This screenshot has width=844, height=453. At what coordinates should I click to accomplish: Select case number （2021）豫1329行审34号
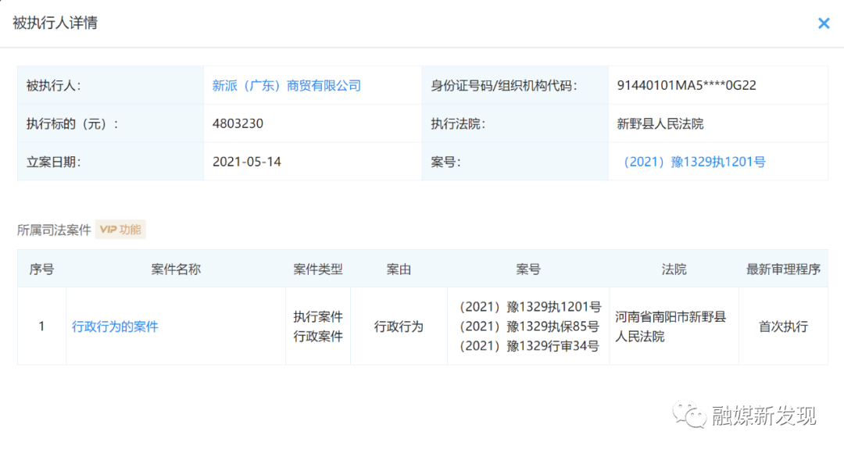[528, 346]
